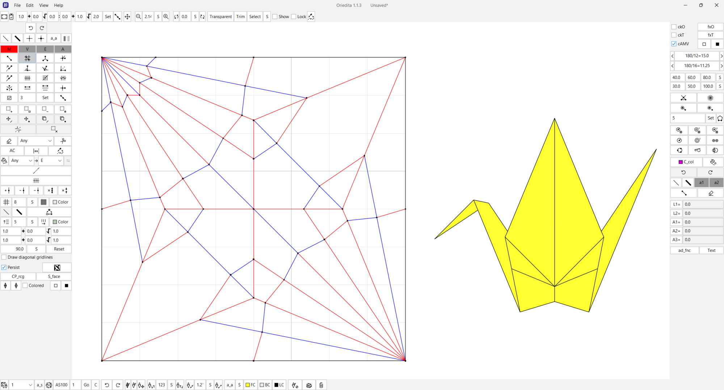Toggle the ckT checkbox
Image resolution: width=724 pixels, height=390 pixels.
pyautogui.click(x=674, y=35)
